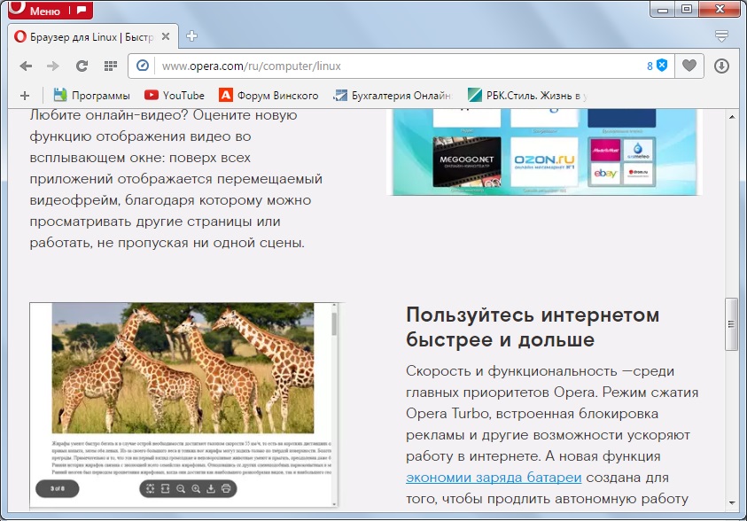Viewport: 747px width, 521px height.
Task: Open the РБК.Стиль bookmark
Action: pyautogui.click(x=527, y=95)
